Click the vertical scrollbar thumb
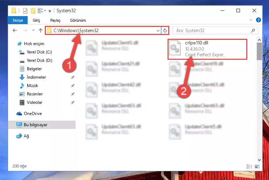Screen dimensions: 269x180 pyautogui.click(x=259, y=51)
